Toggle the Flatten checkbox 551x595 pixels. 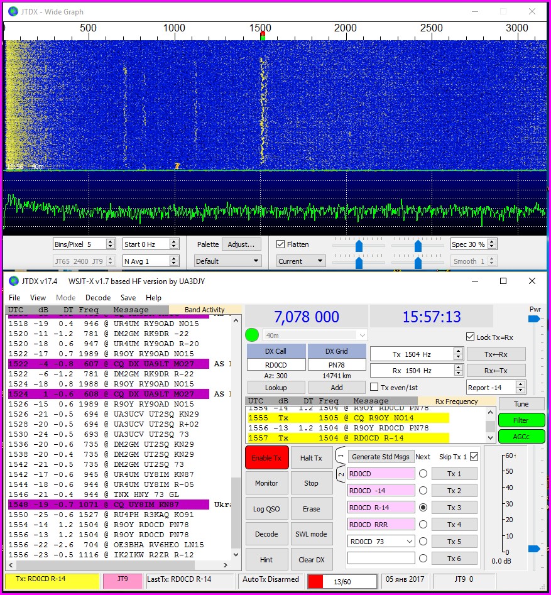[x=281, y=244]
